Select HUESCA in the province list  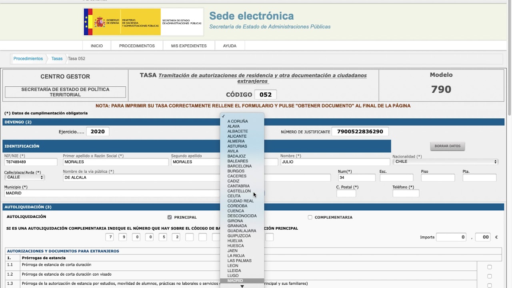coord(242,246)
